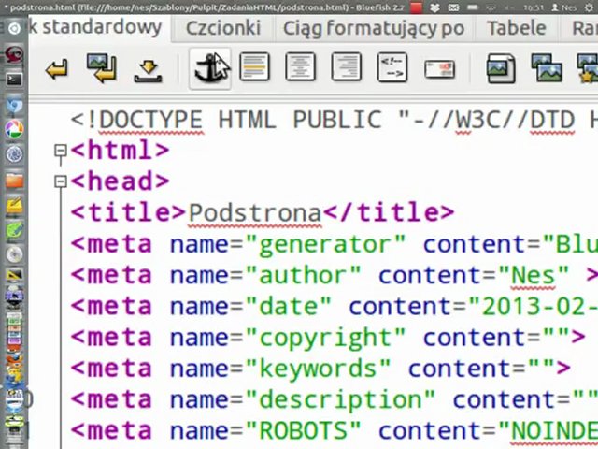The width and height of the screenshot is (598, 449).
Task: Click the 16:51 clock in the top panel
Action: (534, 7)
